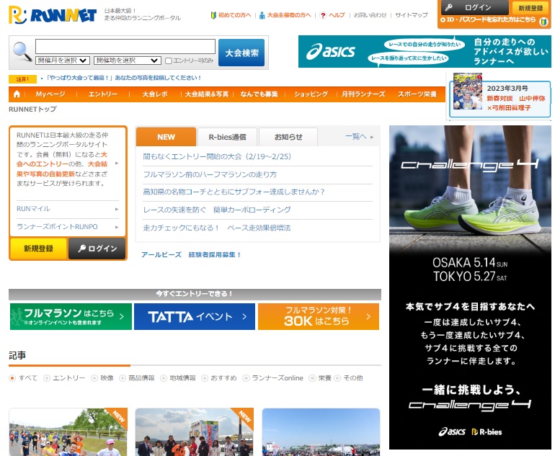Screen dimensions: 555x456
Task: Click the 大会検索 search button
Action: (241, 53)
